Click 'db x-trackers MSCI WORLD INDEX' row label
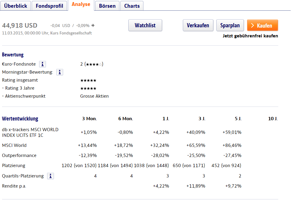The width and height of the screenshot is (299, 200). click(x=30, y=132)
